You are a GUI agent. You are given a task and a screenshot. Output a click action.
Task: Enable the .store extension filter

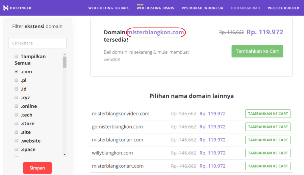coord(16,124)
